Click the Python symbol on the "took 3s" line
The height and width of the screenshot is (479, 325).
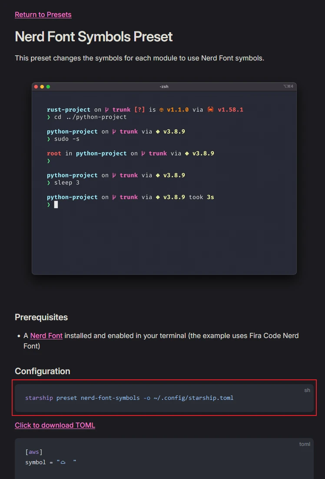(x=158, y=197)
